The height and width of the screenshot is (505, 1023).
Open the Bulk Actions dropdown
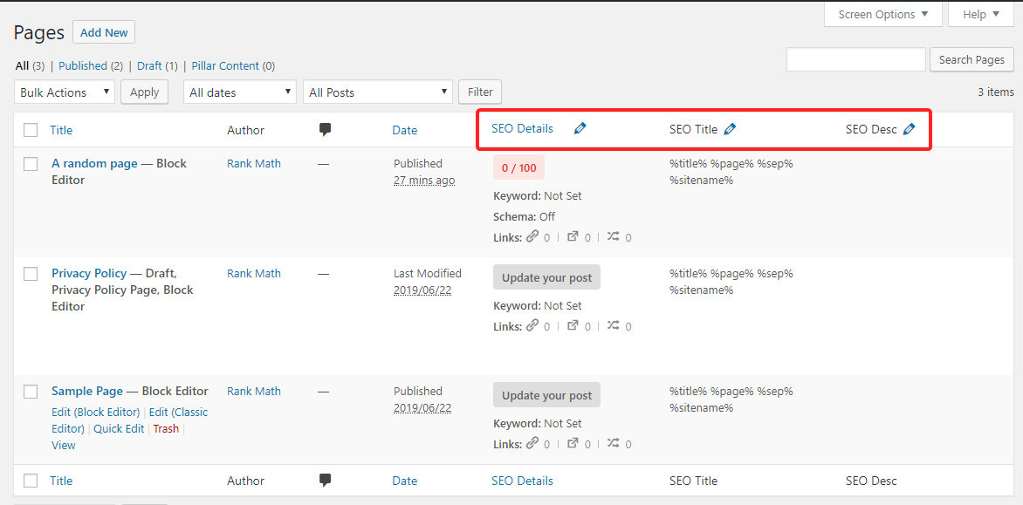(65, 92)
